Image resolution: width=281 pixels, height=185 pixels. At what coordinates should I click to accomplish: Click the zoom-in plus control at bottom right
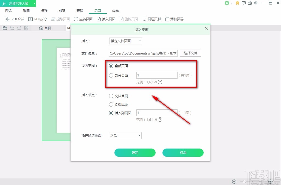click(270, 181)
